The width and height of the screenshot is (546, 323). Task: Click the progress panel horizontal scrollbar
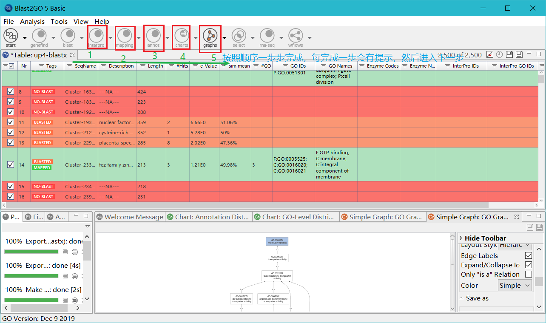click(x=42, y=308)
